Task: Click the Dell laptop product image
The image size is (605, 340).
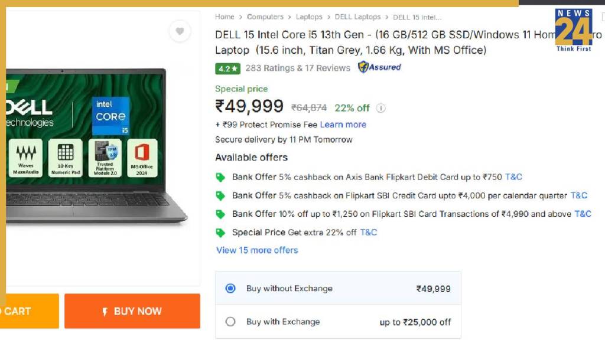Action: coord(95,148)
